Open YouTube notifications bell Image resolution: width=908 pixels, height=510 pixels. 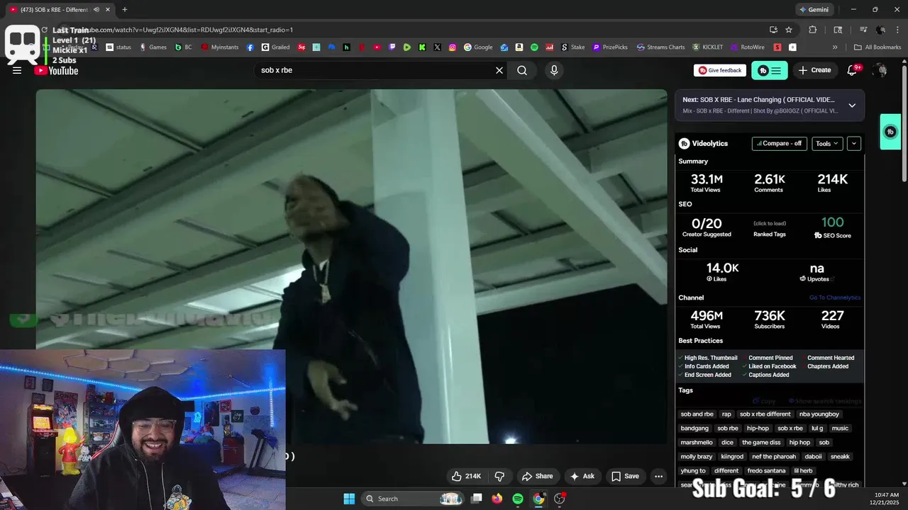pyautogui.click(x=853, y=70)
